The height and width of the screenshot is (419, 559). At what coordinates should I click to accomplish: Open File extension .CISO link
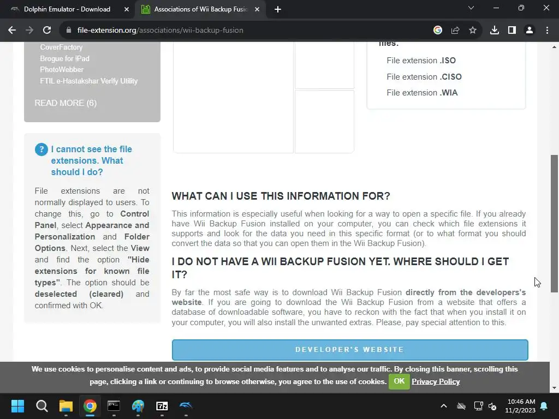[424, 76]
